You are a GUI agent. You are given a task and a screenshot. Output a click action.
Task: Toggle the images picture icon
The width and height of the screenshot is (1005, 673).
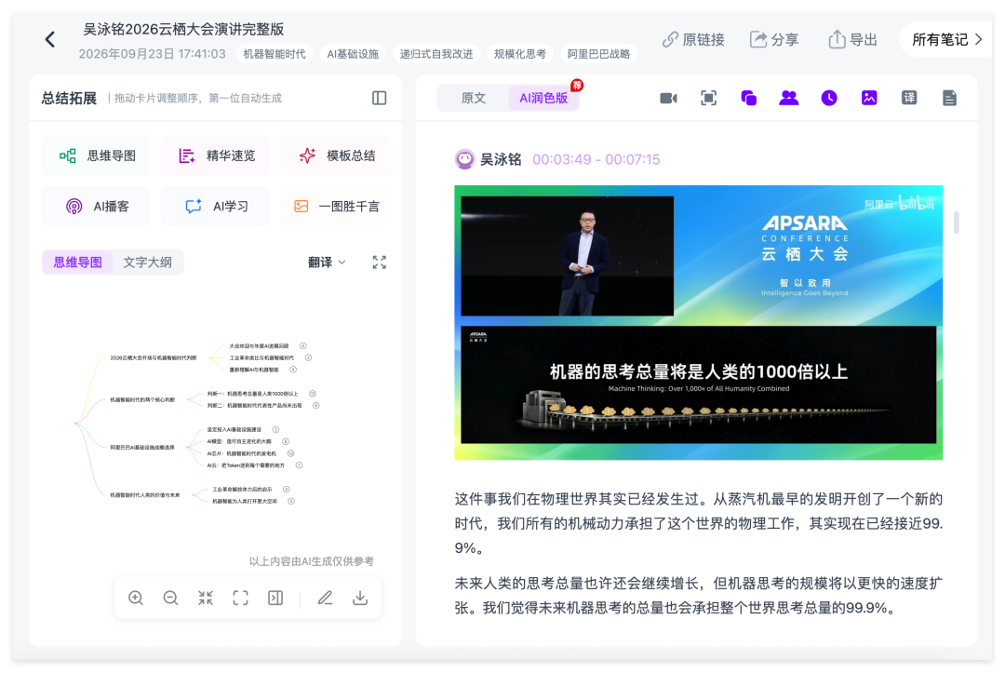[869, 98]
